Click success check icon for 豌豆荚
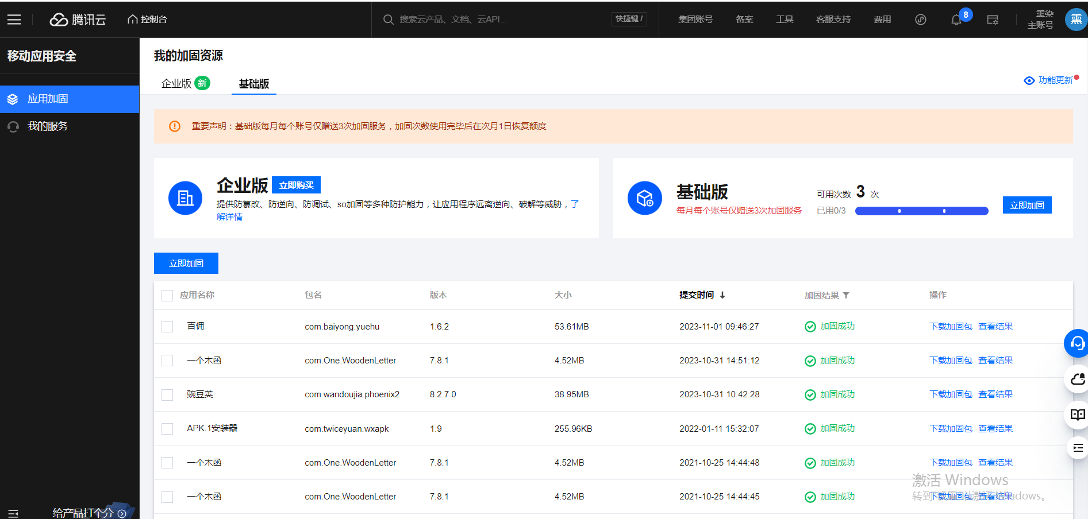The height and width of the screenshot is (519, 1088). [x=810, y=395]
